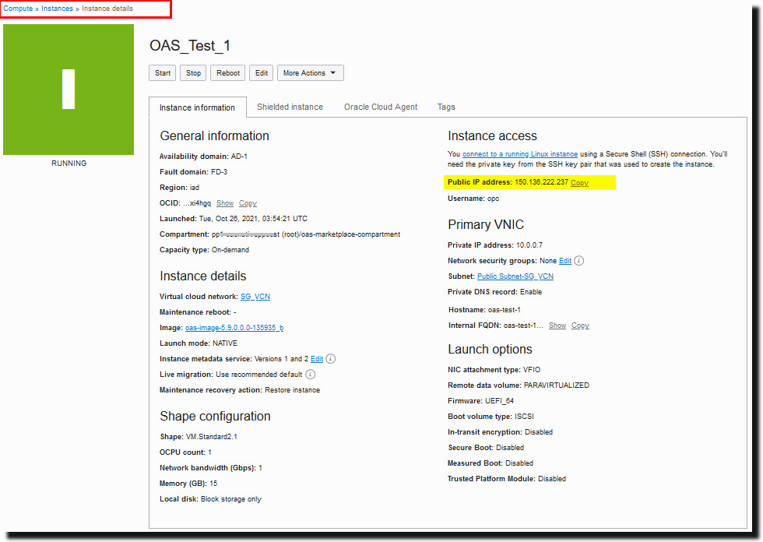
Task: Switch to the Shielded instance tab
Action: coord(290,107)
